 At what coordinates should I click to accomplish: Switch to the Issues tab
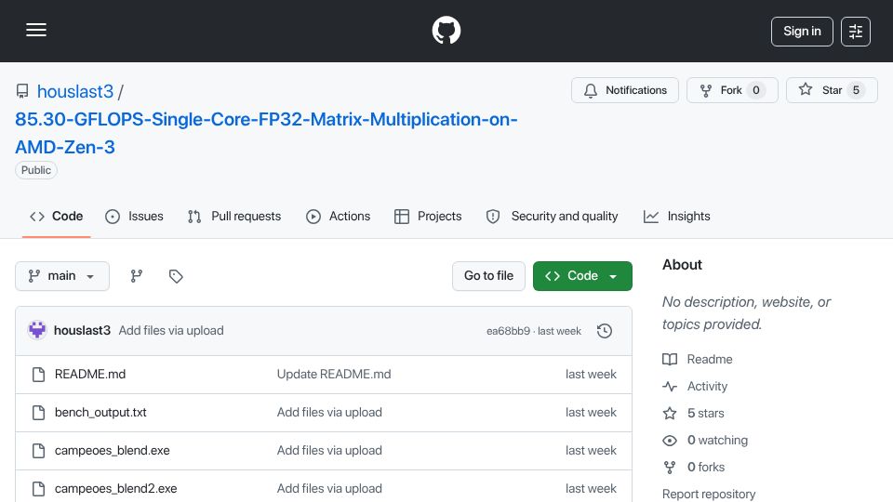[x=134, y=217]
